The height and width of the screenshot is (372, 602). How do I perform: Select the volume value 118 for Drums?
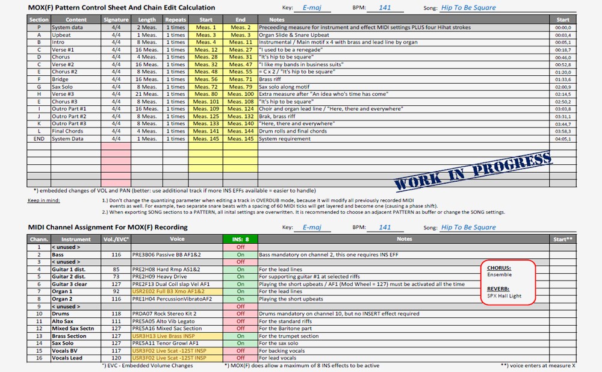(116, 314)
